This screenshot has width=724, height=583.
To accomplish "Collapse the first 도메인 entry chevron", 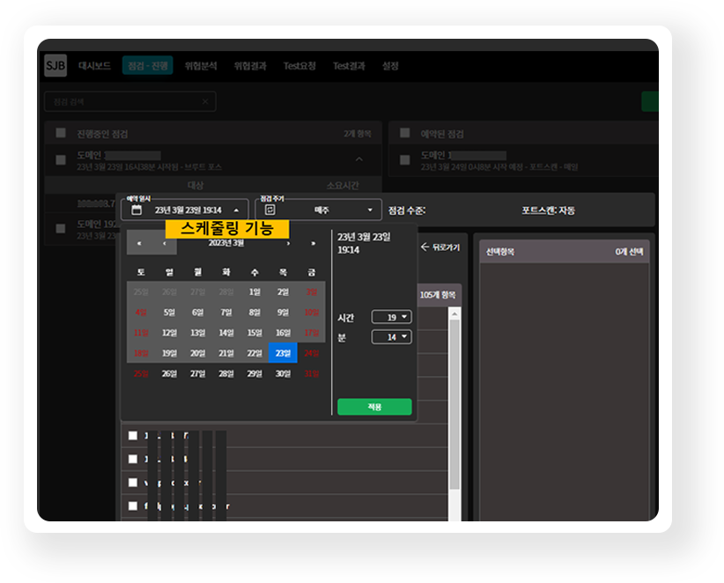I will 358,159.
